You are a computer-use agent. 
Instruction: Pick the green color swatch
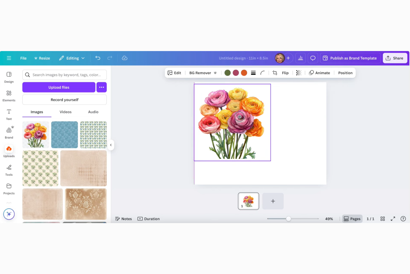pos(227,73)
